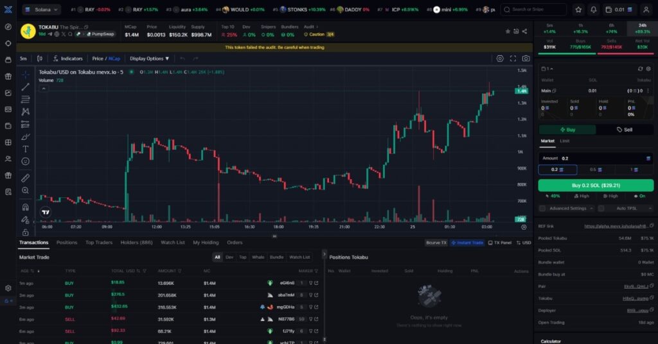Screen dimensions: 658x344
Task: Open the user profile icon
Action: [646, 9]
